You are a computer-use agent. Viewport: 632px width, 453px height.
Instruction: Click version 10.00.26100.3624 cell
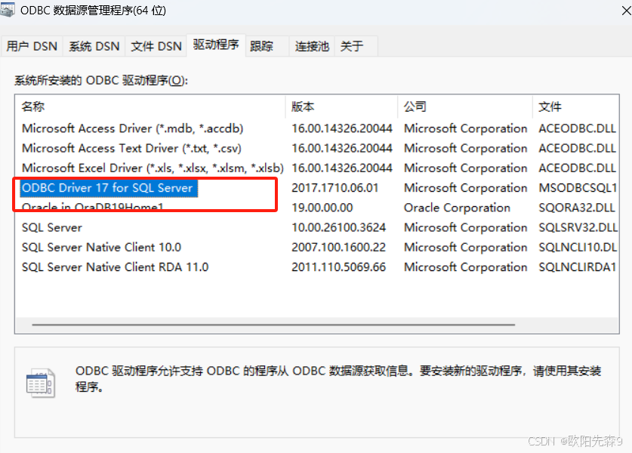(338, 227)
